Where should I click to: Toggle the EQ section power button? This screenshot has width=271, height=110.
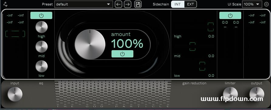pyautogui.click(x=41, y=15)
